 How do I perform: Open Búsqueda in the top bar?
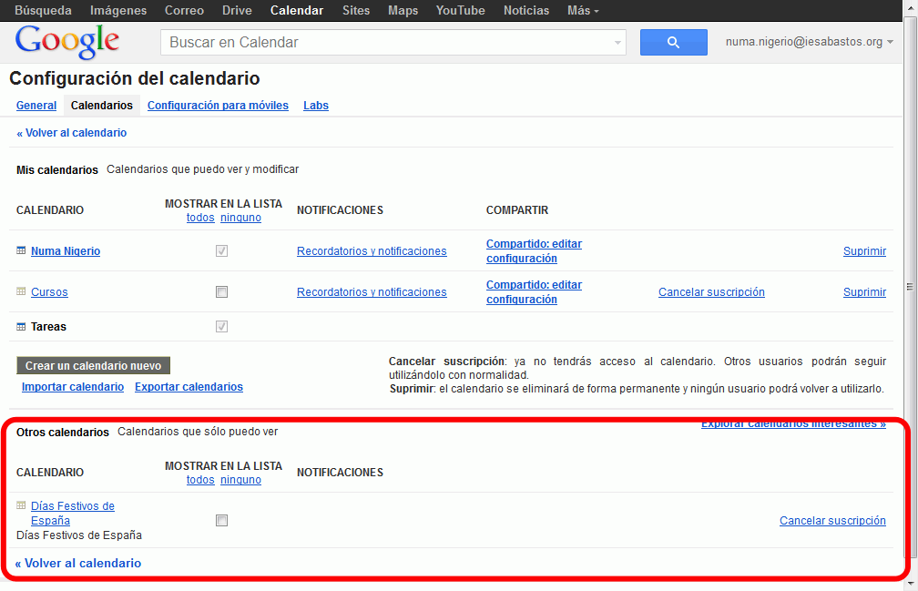click(44, 11)
